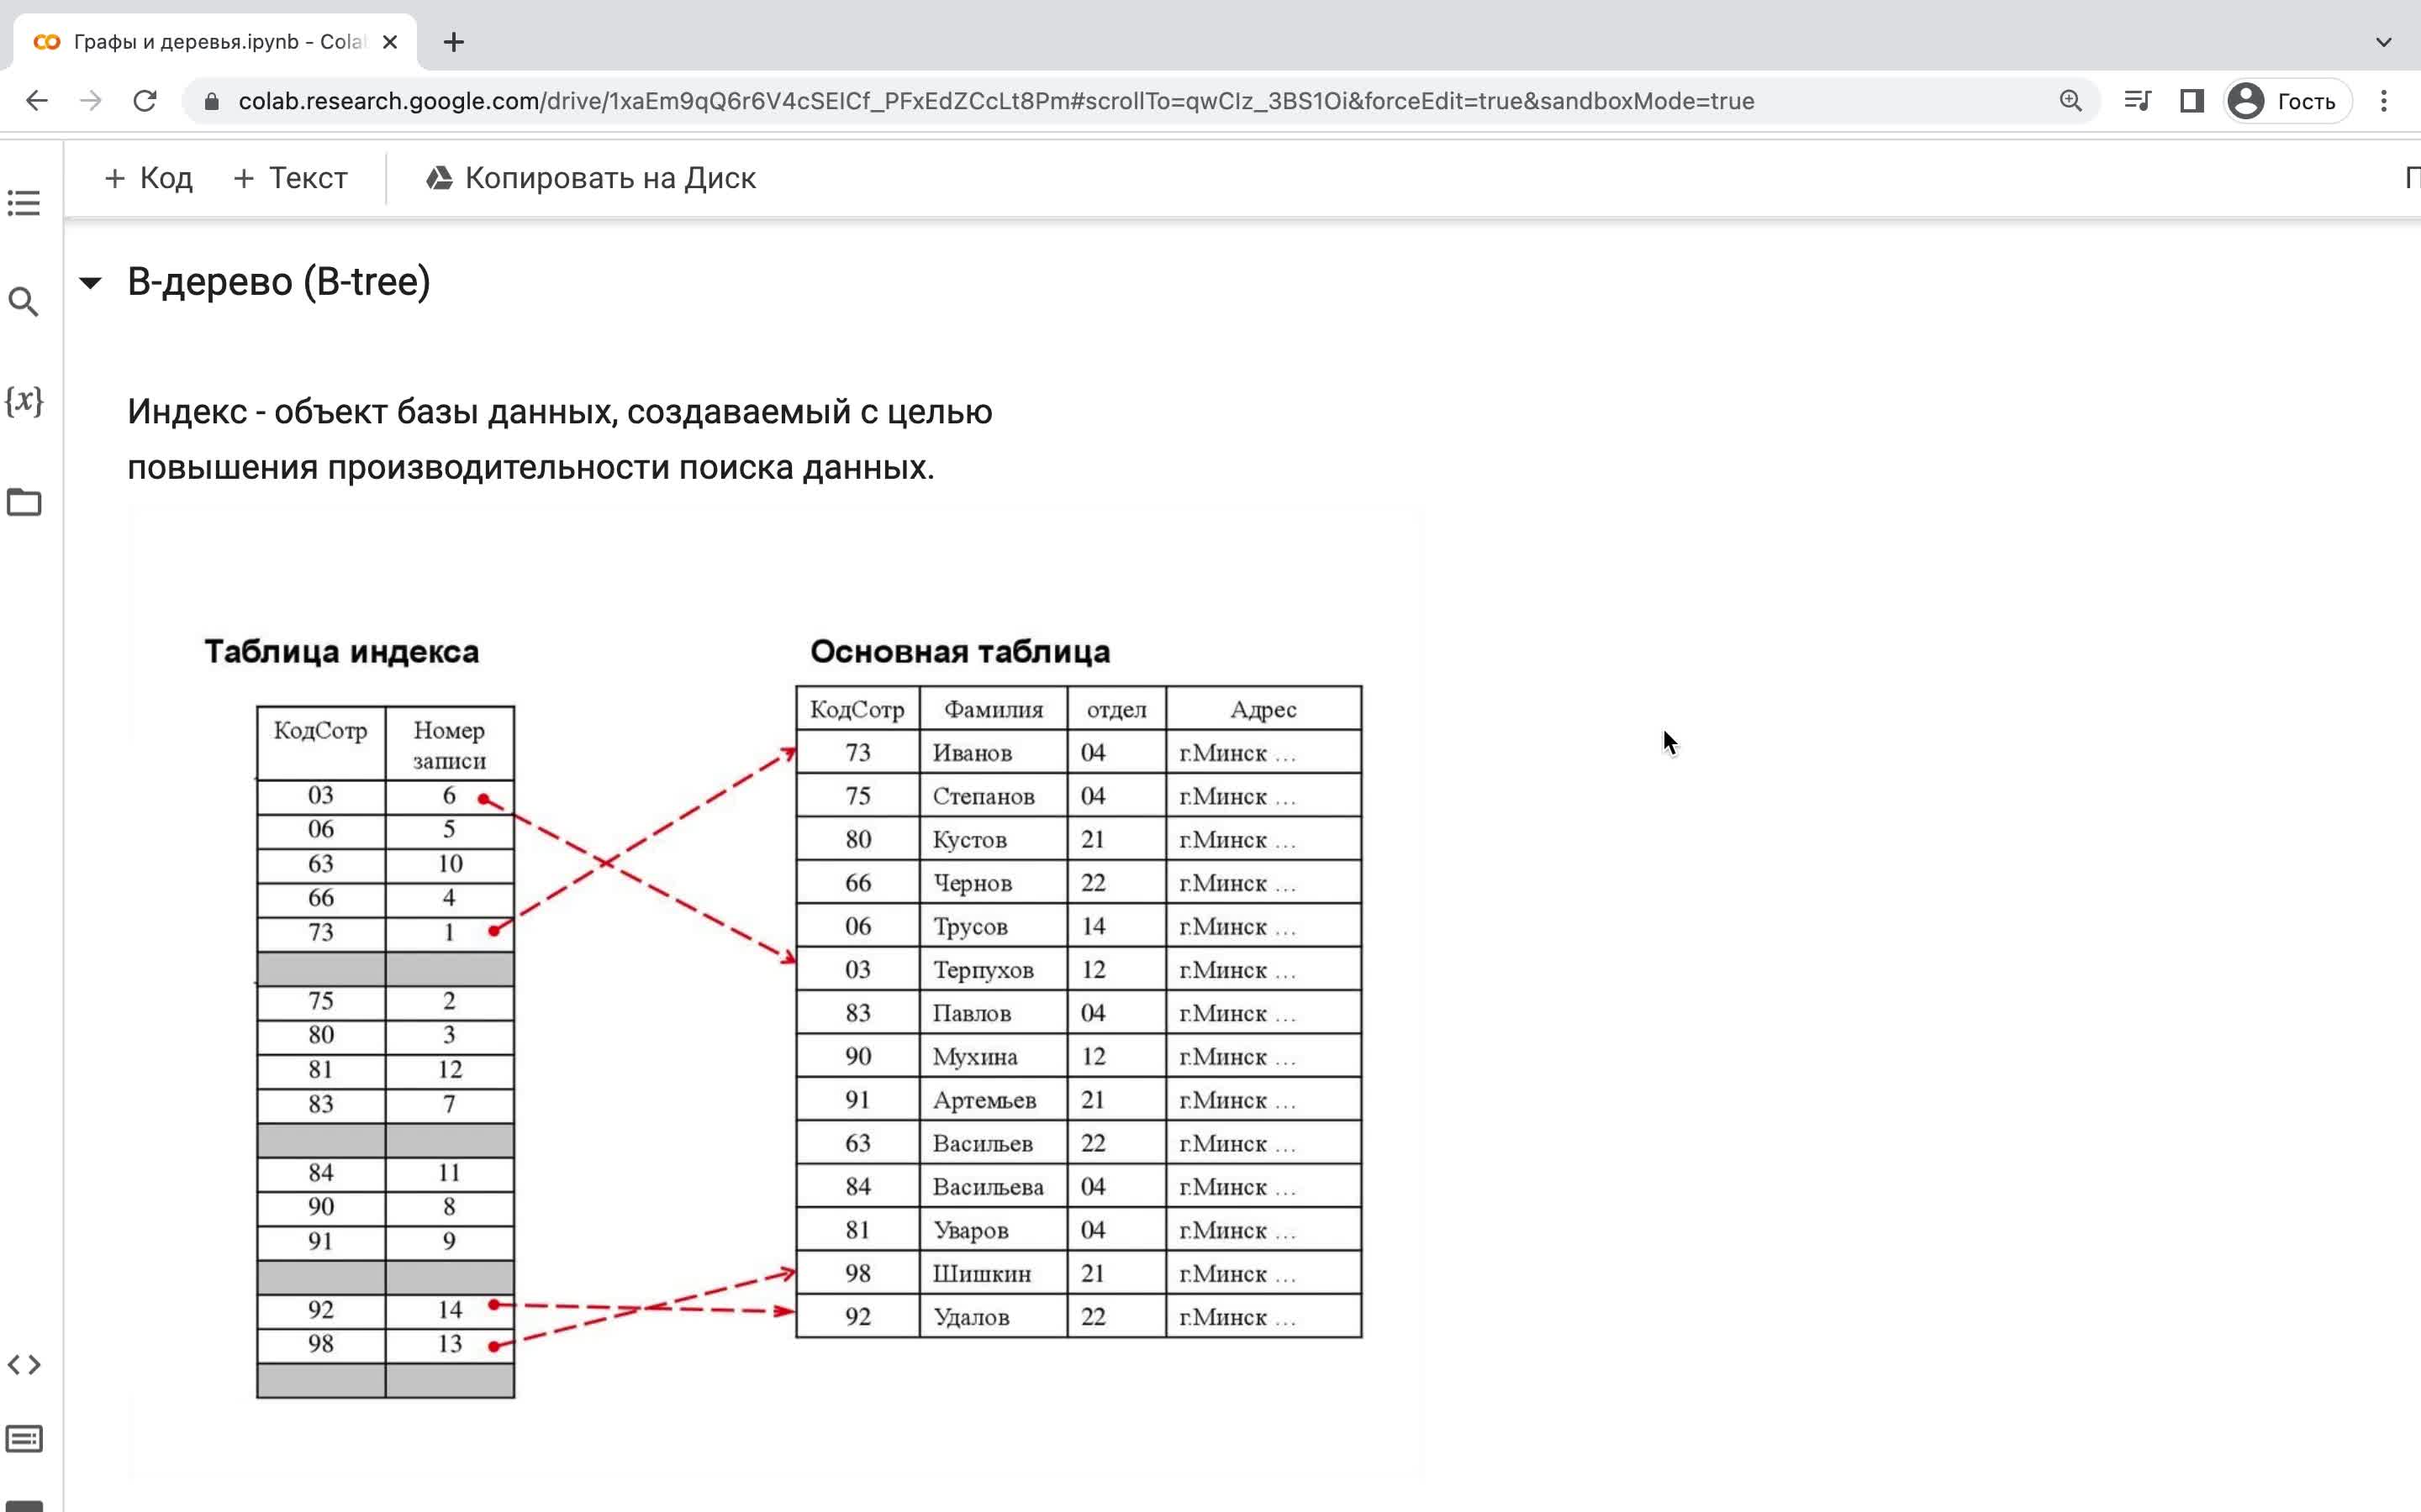The image size is (2421, 1512).
Task: Click the Основная таблица title
Action: tap(960, 652)
